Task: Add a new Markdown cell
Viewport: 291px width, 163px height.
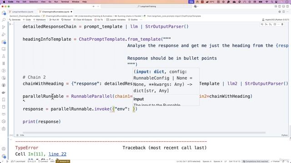Action: [40, 19]
